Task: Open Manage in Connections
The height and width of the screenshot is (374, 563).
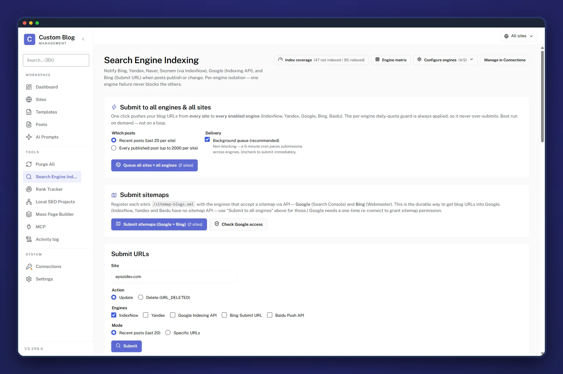Action: 505,60
